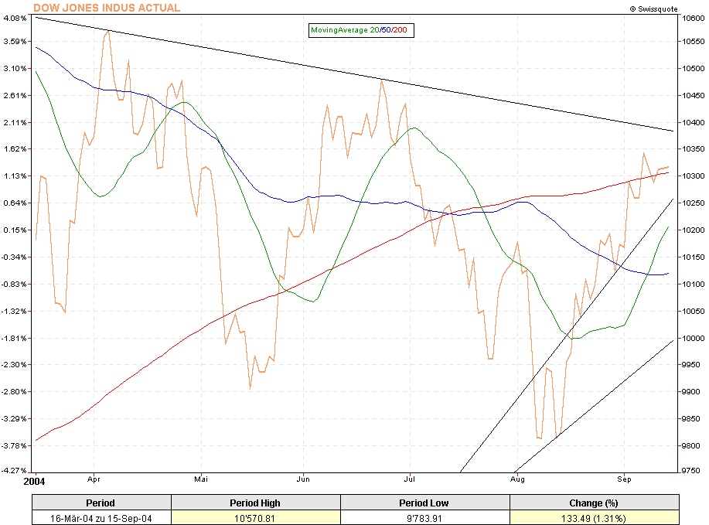
Task: Click the 10500 right axis value
Action: tap(694, 68)
